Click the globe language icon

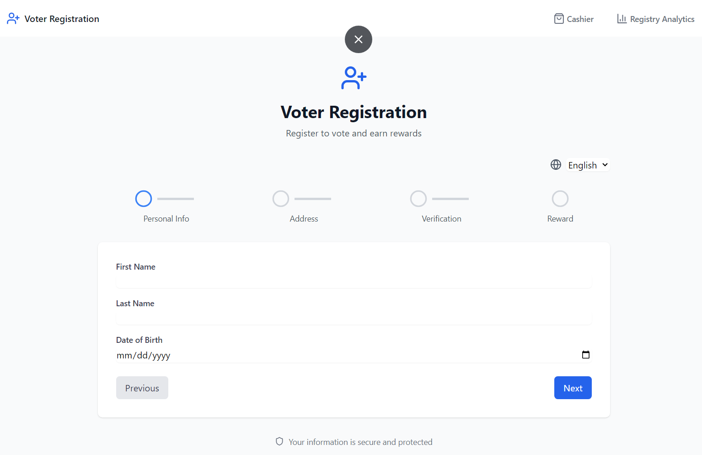[x=556, y=164]
